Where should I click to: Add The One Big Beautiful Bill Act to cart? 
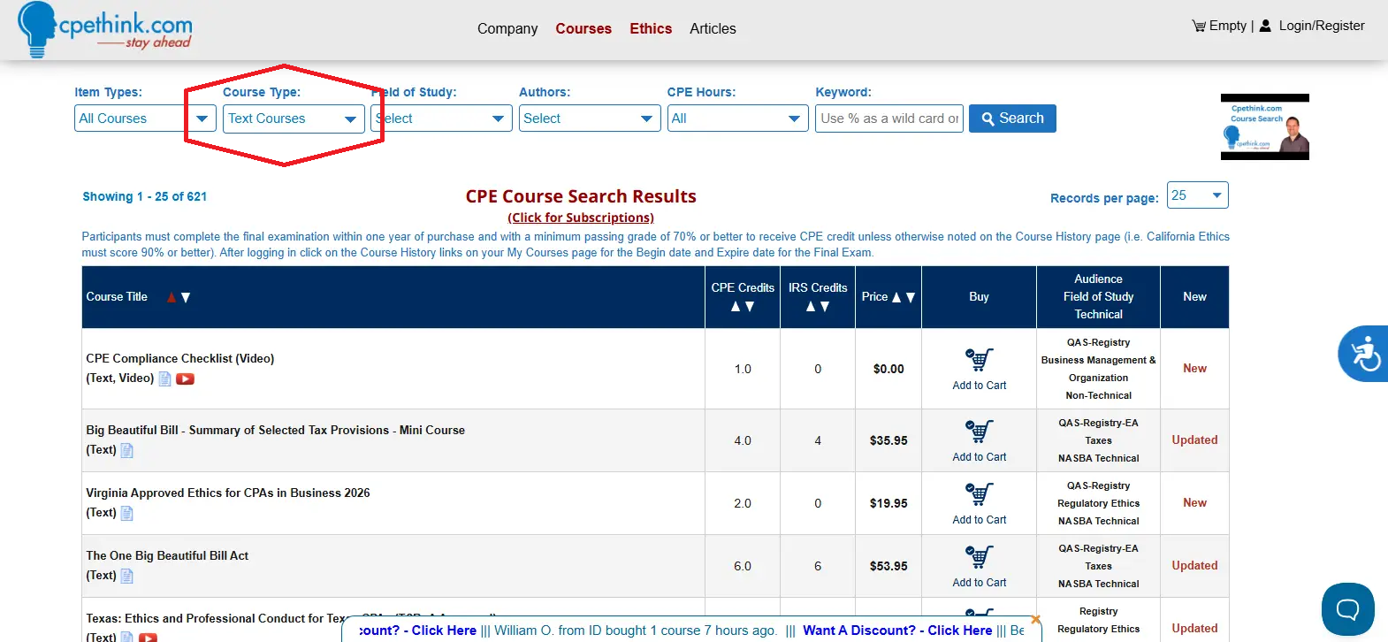click(x=979, y=566)
